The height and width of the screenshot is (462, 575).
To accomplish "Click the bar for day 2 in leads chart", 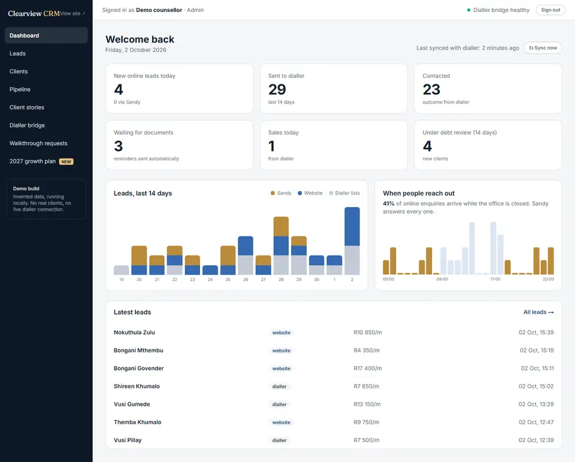I will pyautogui.click(x=352, y=241).
